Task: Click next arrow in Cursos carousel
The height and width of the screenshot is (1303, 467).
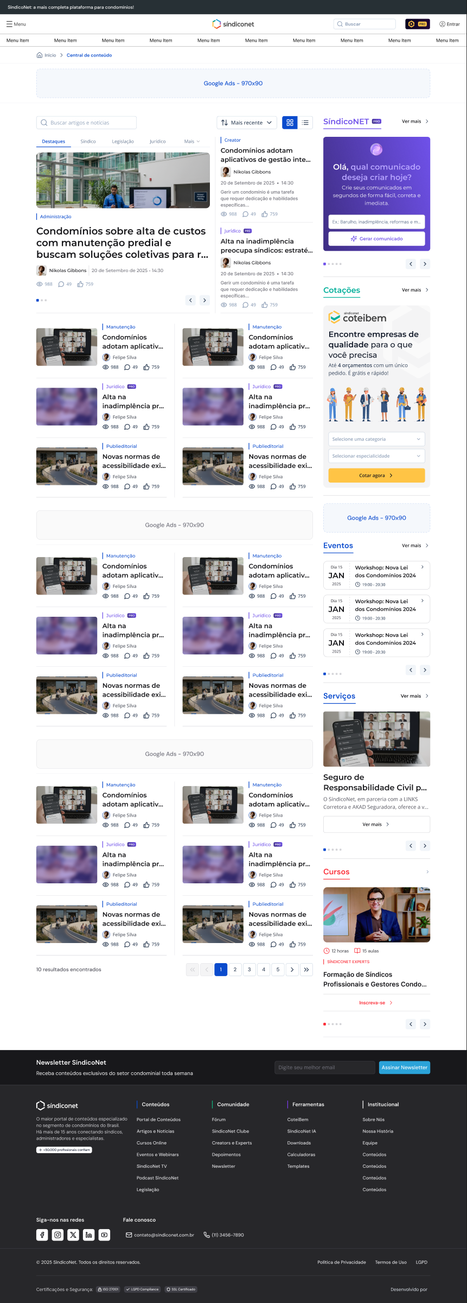Action: pyautogui.click(x=425, y=1024)
